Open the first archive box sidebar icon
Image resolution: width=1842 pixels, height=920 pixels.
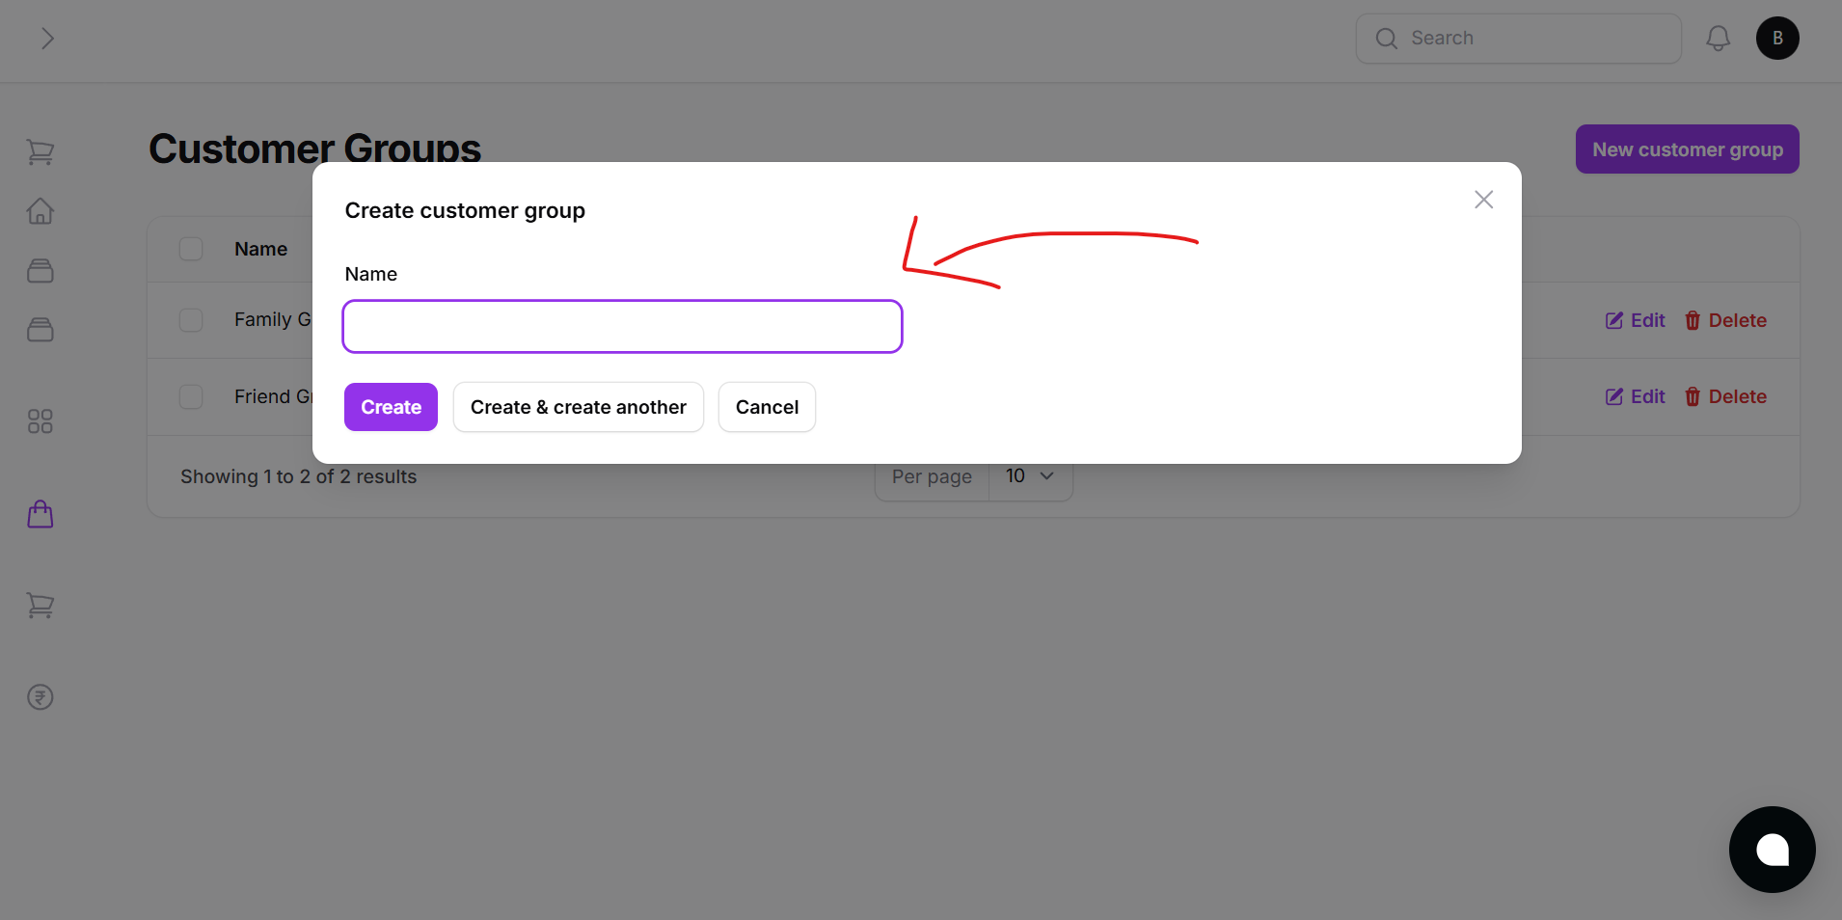40,270
